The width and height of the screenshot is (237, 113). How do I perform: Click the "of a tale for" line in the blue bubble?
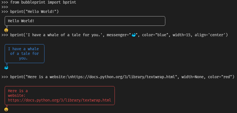[24, 54]
